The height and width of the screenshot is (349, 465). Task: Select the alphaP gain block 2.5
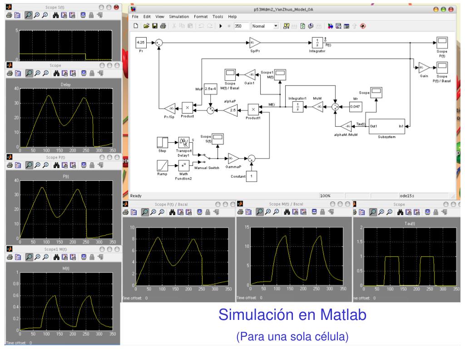[231, 110]
